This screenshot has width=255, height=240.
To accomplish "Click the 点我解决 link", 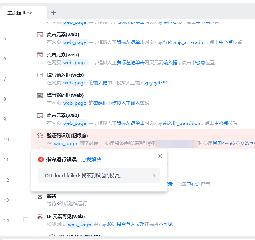I will point(91,159).
